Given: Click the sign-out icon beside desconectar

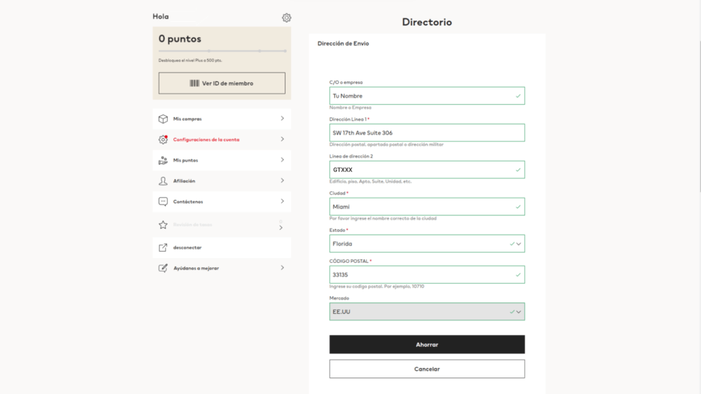Looking at the screenshot, I should pyautogui.click(x=163, y=248).
